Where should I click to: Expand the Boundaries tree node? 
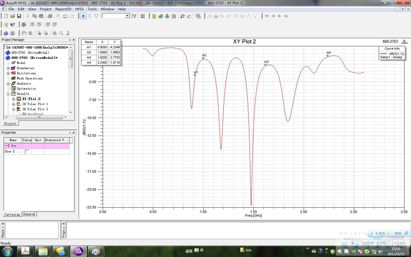pos(8,68)
